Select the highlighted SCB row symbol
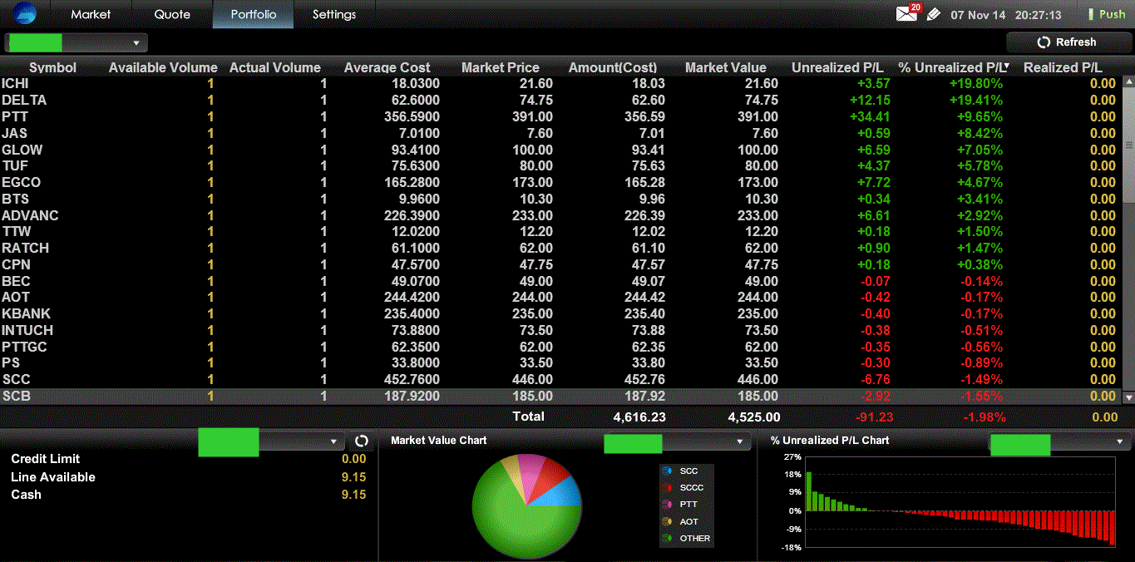The width and height of the screenshot is (1135, 562). [x=16, y=396]
